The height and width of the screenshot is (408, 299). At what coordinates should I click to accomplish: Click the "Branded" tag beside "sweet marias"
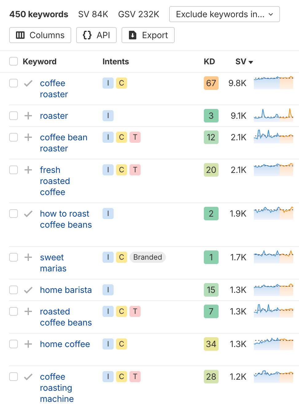click(148, 257)
